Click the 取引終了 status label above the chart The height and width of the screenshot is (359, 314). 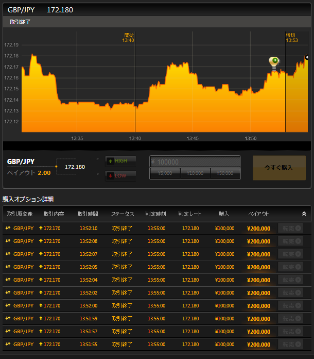tap(20, 22)
